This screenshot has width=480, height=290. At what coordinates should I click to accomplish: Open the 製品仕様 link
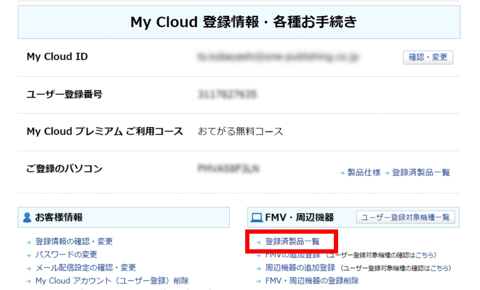pos(364,173)
